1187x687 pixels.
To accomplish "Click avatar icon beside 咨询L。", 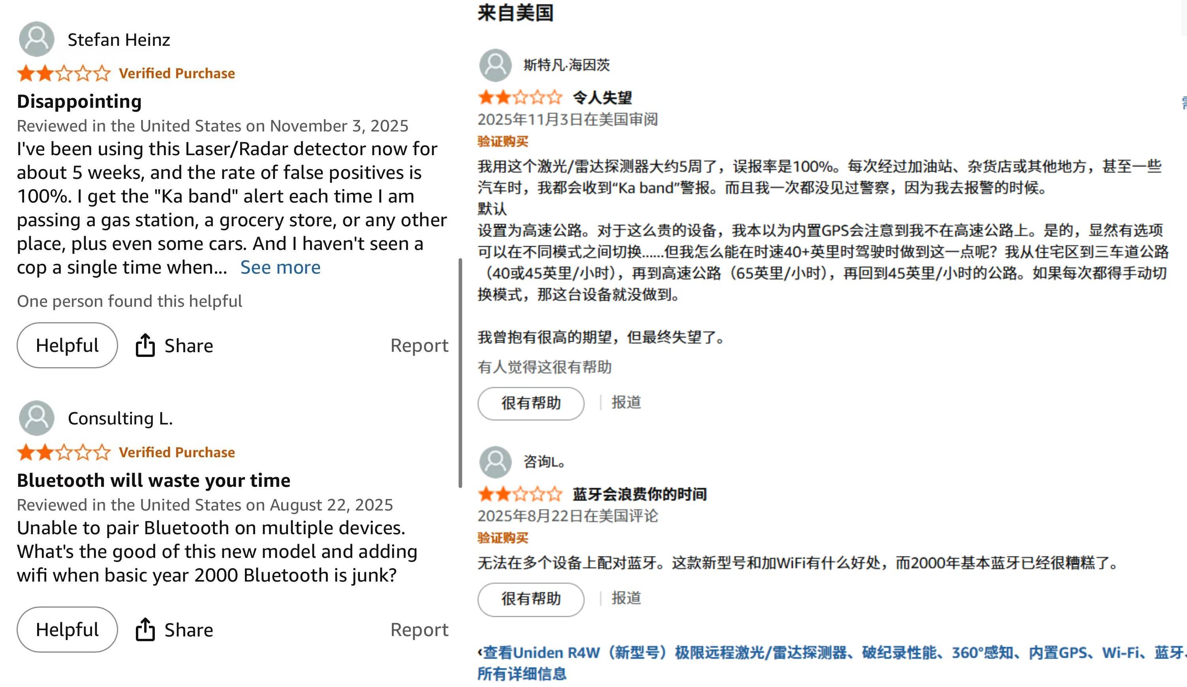I will click(495, 462).
